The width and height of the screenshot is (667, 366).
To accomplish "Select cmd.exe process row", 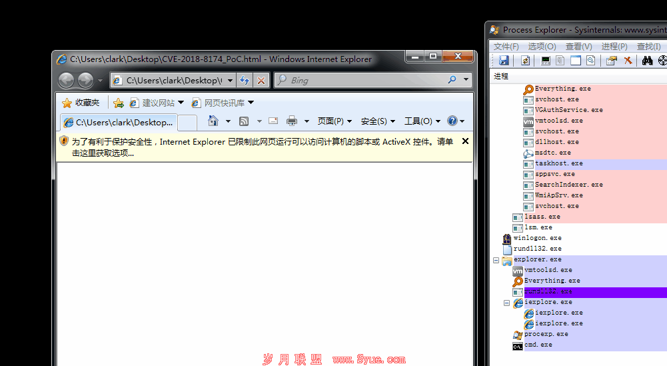I will [590, 345].
